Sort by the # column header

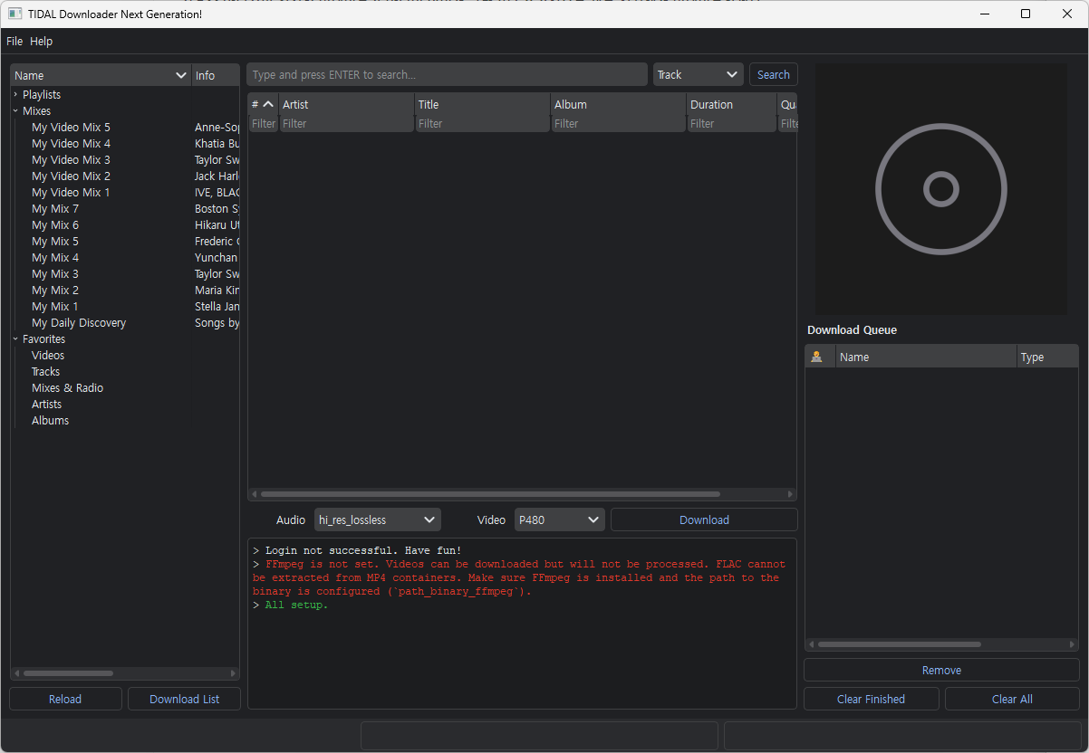click(263, 104)
